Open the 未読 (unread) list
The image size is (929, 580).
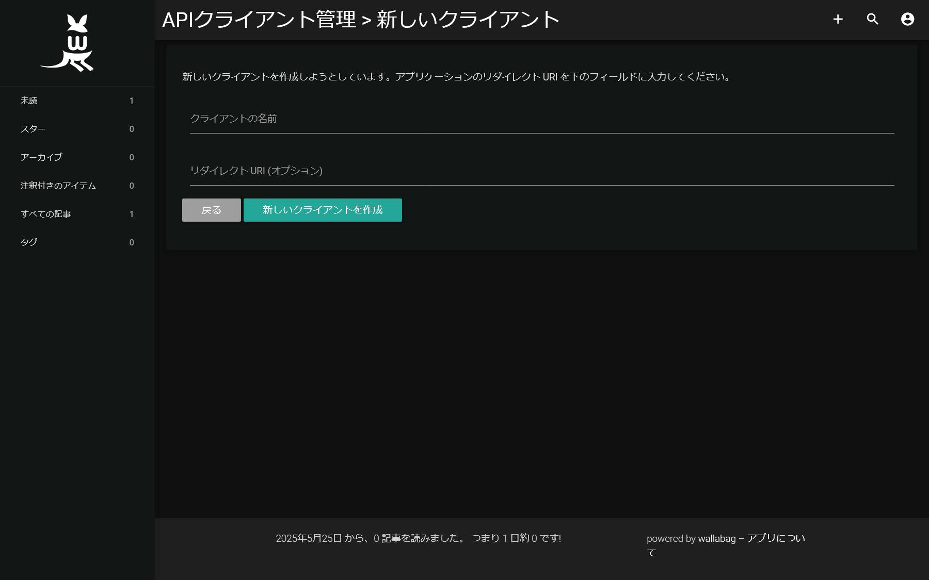[29, 101]
